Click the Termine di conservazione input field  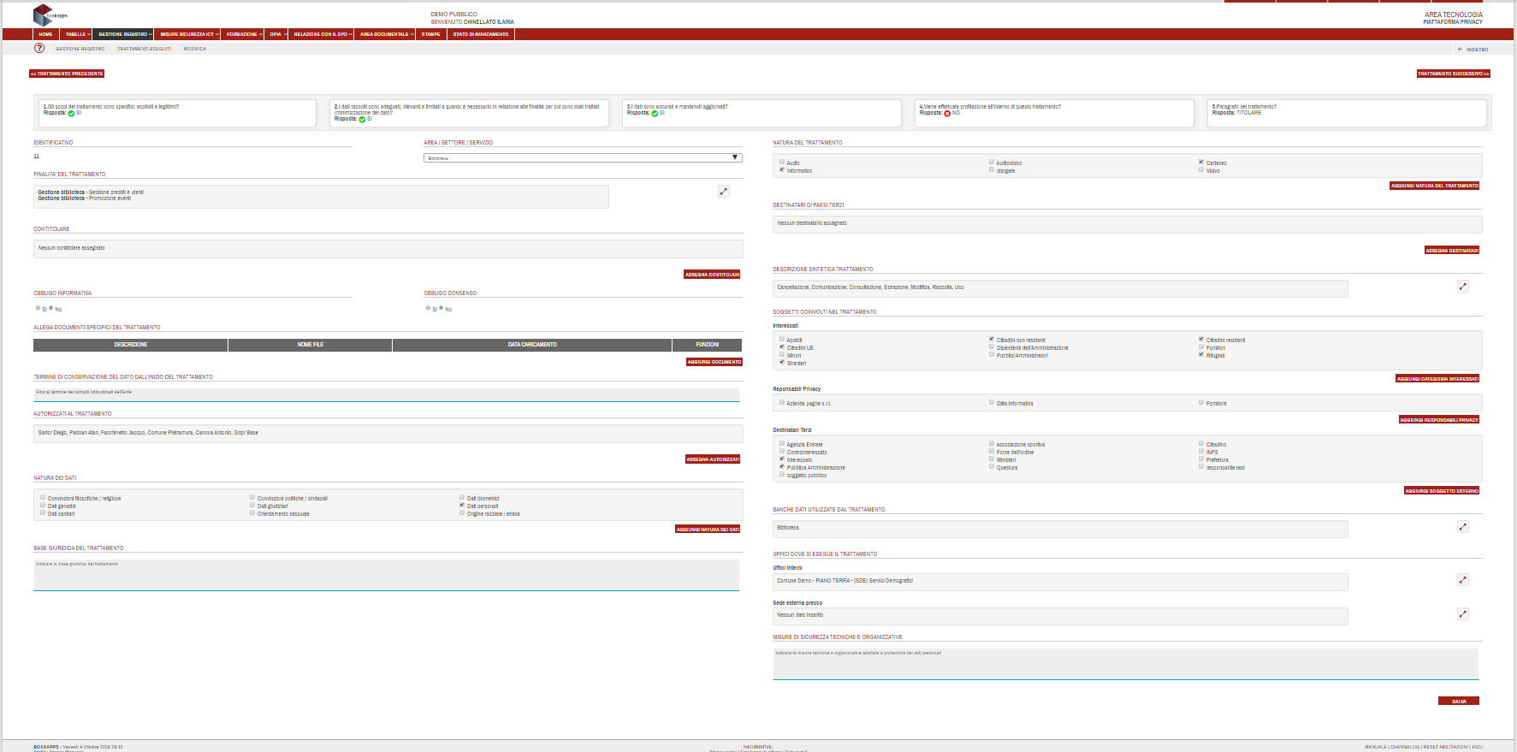(387, 394)
